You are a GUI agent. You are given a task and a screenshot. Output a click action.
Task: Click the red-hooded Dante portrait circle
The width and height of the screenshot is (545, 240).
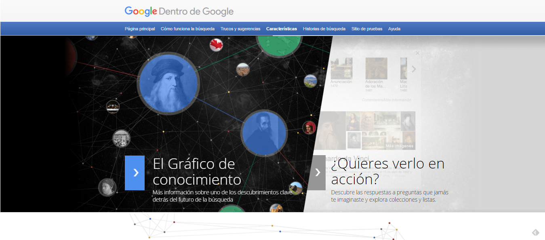309,127
